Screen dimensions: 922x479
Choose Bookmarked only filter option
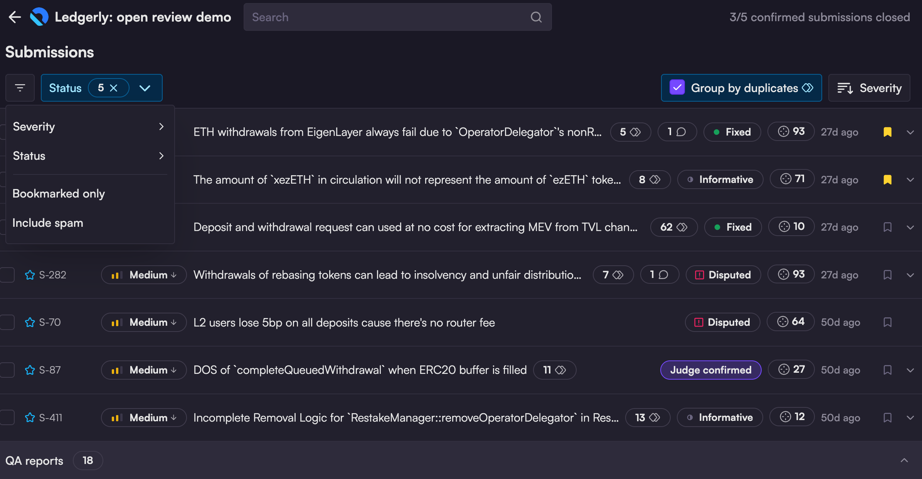coord(59,194)
